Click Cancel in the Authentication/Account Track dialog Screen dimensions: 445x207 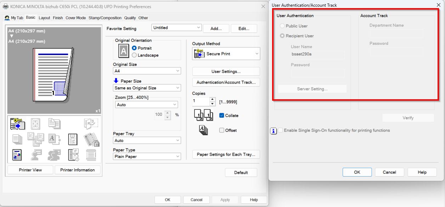[389, 172]
